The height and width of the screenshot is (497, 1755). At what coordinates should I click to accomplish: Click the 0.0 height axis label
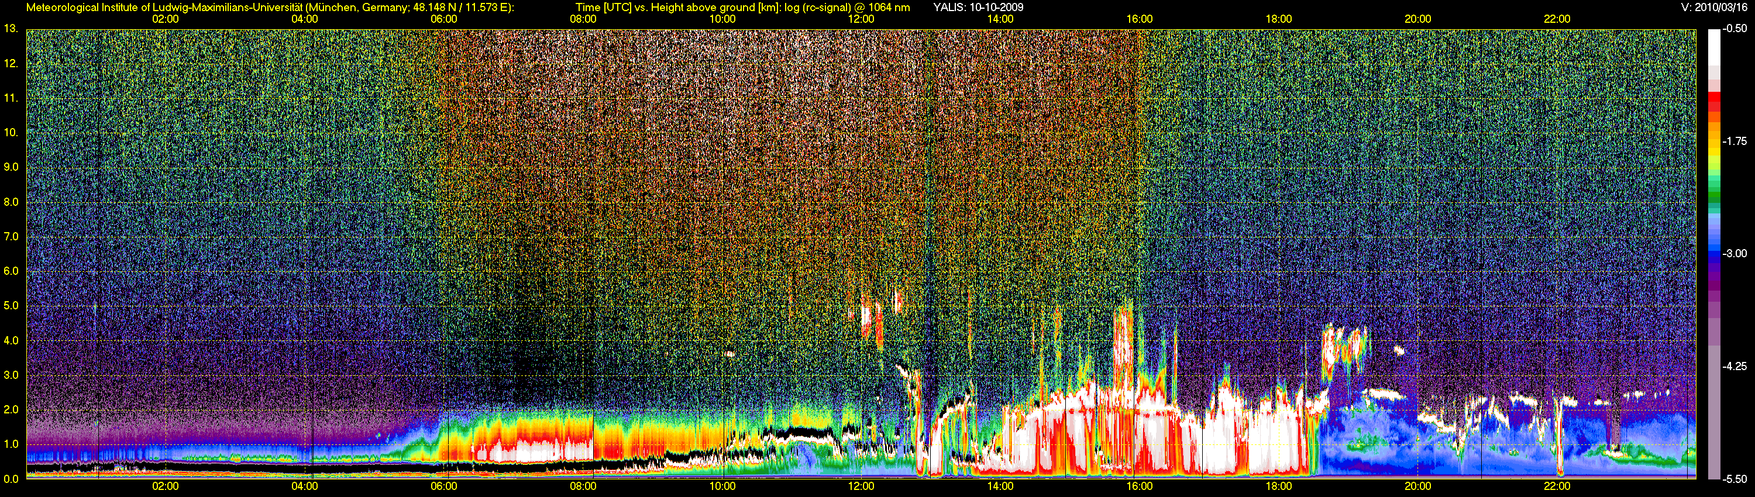click(x=11, y=479)
